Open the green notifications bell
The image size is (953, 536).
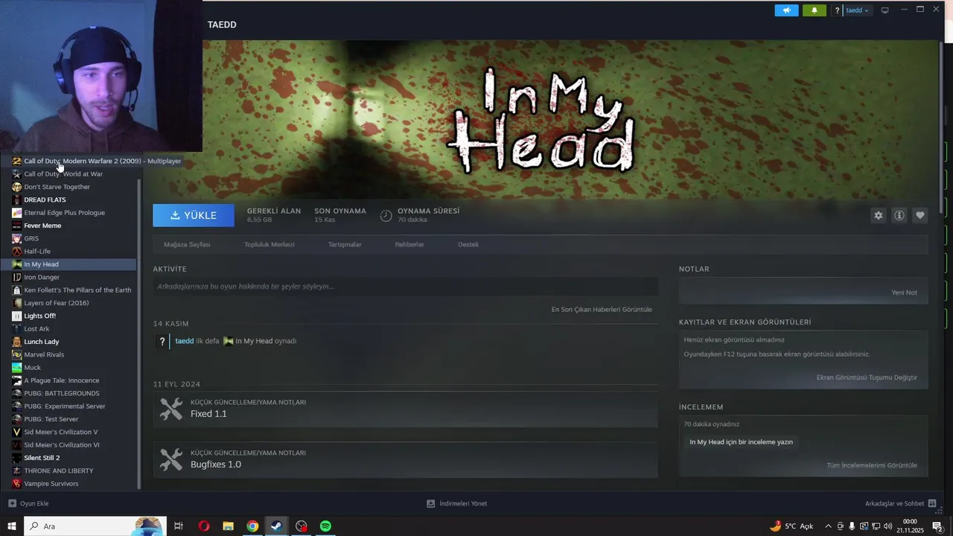tap(814, 10)
